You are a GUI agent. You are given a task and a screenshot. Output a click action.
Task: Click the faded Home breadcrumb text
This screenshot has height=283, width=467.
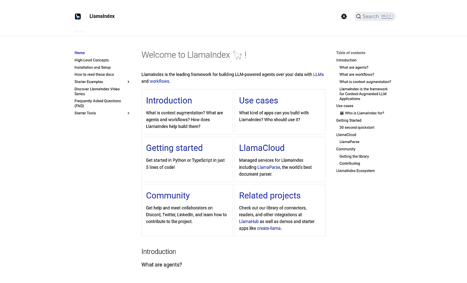pos(79,32)
